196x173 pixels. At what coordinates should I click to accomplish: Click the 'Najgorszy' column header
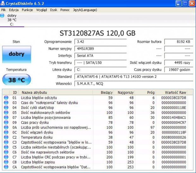click(x=125, y=92)
